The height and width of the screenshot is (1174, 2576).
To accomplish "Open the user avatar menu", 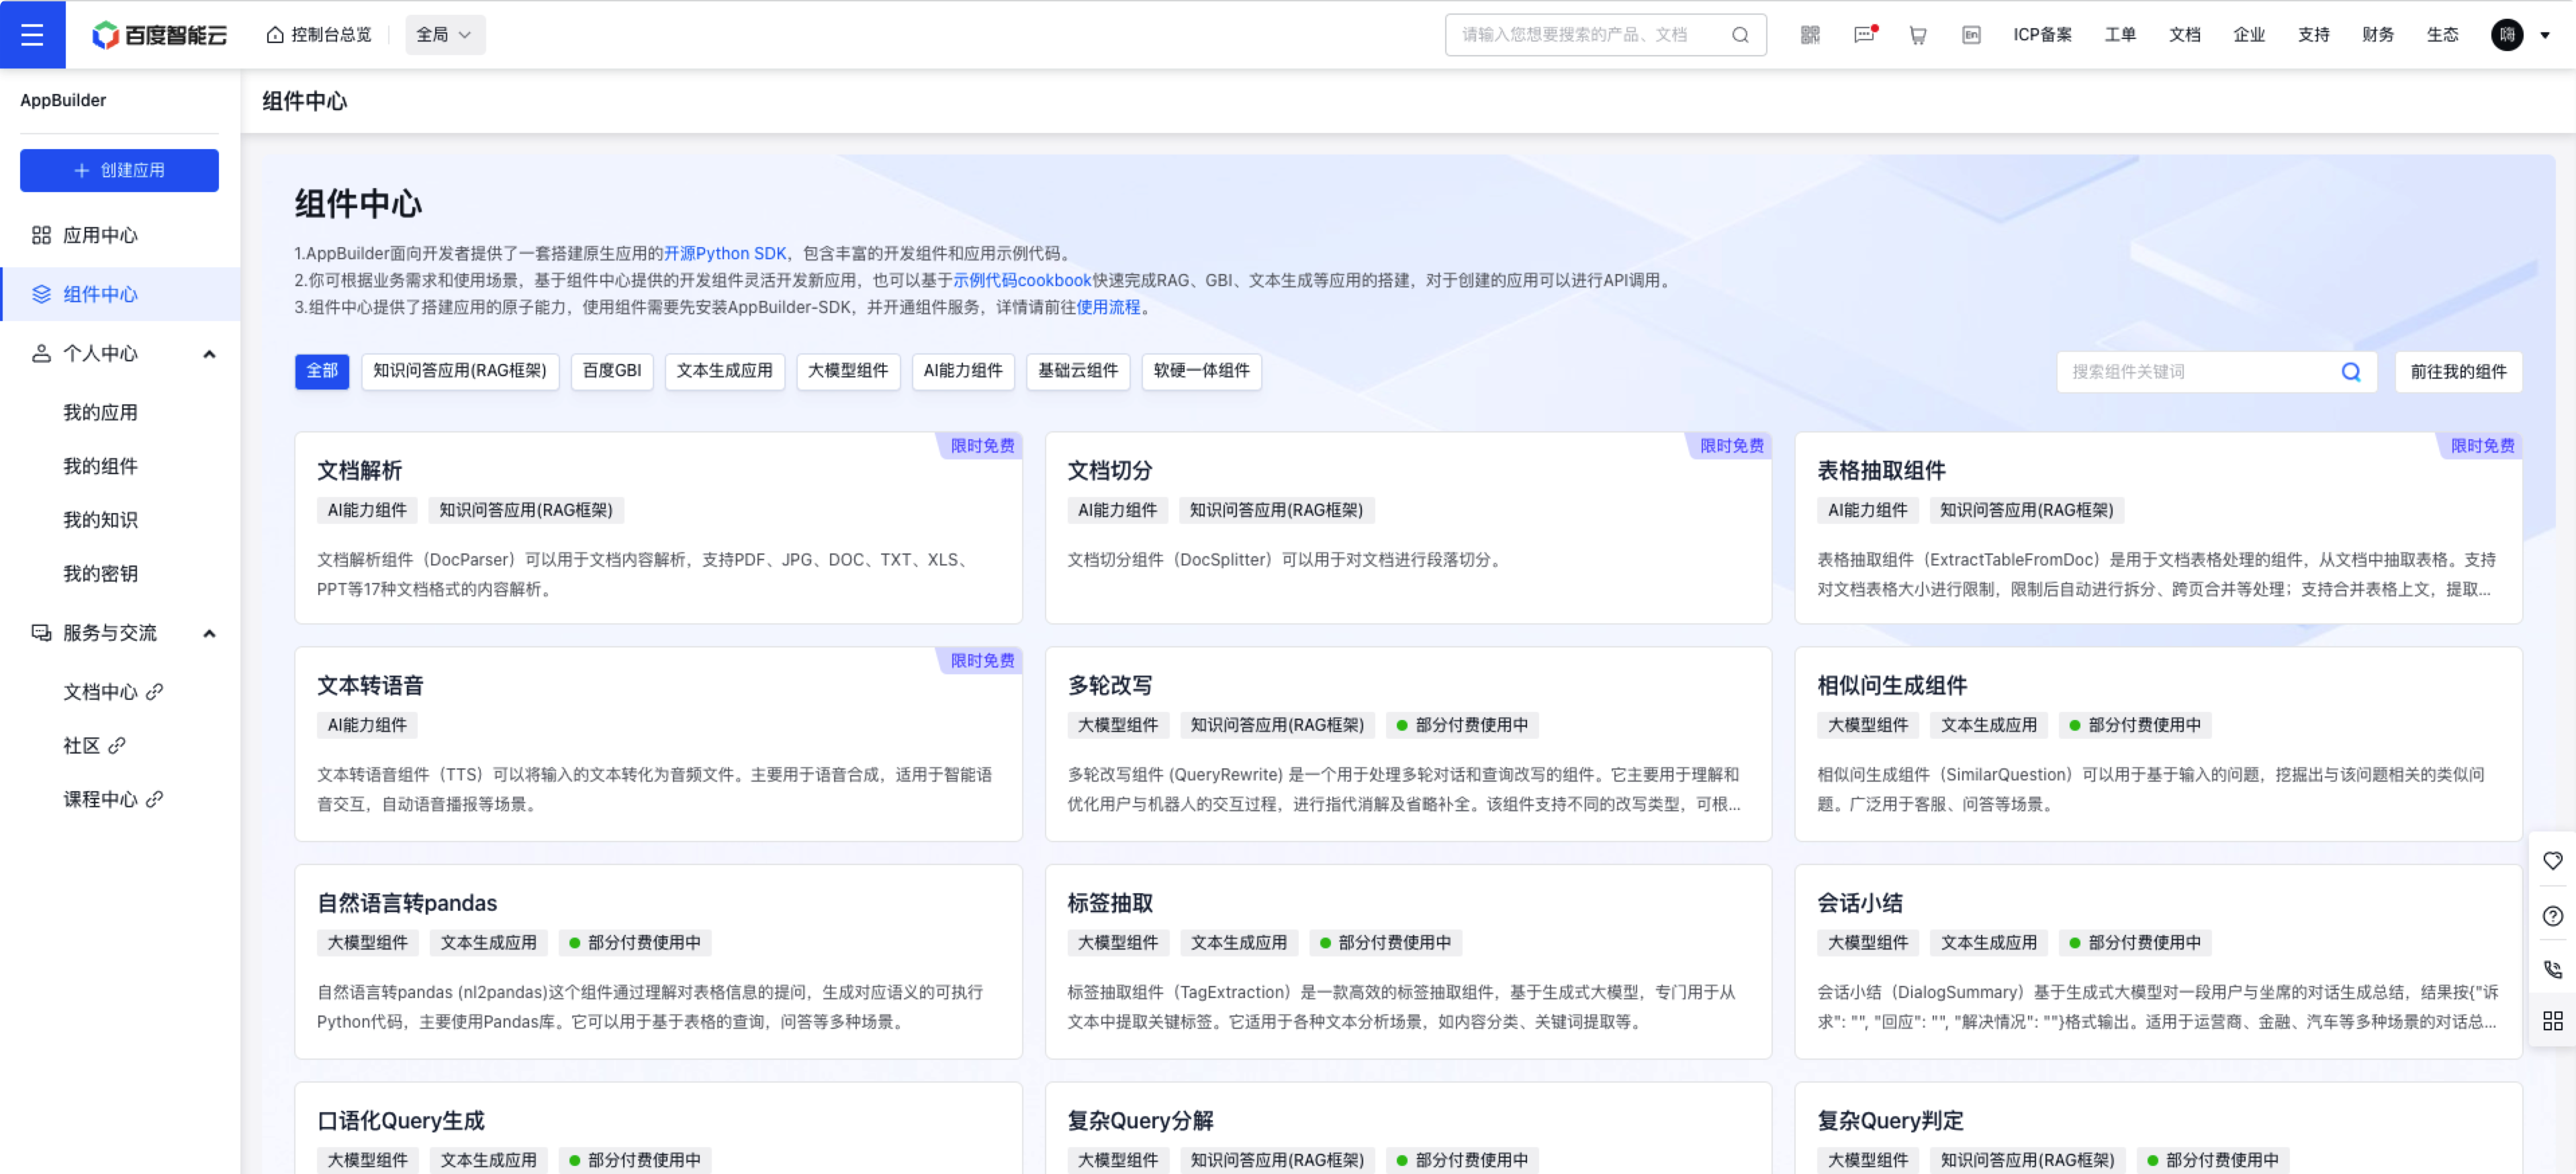I will point(2506,35).
